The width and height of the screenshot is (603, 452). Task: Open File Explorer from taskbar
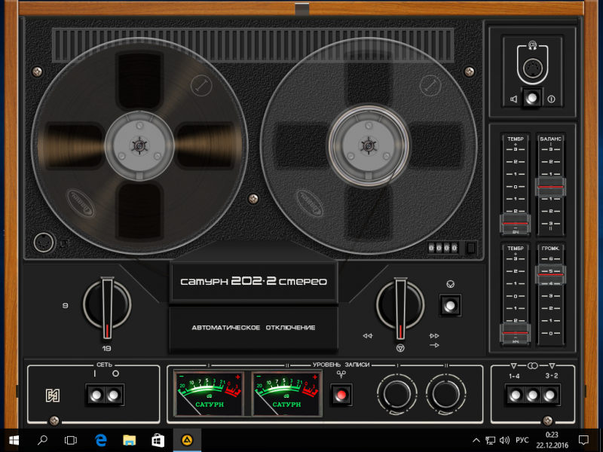(x=129, y=440)
